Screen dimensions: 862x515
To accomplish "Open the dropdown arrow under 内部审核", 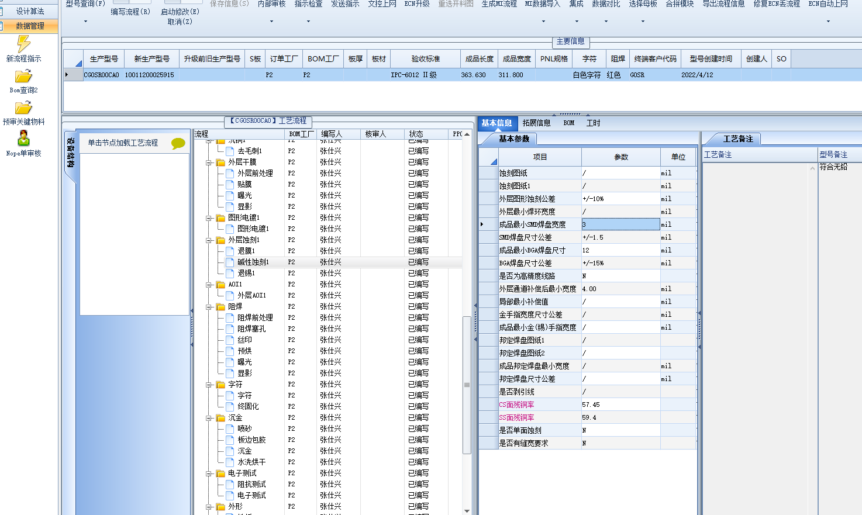I will (x=271, y=22).
